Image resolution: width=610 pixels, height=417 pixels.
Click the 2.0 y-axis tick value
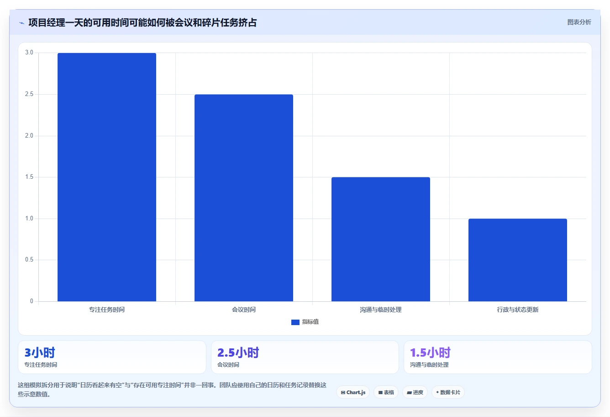(29, 135)
